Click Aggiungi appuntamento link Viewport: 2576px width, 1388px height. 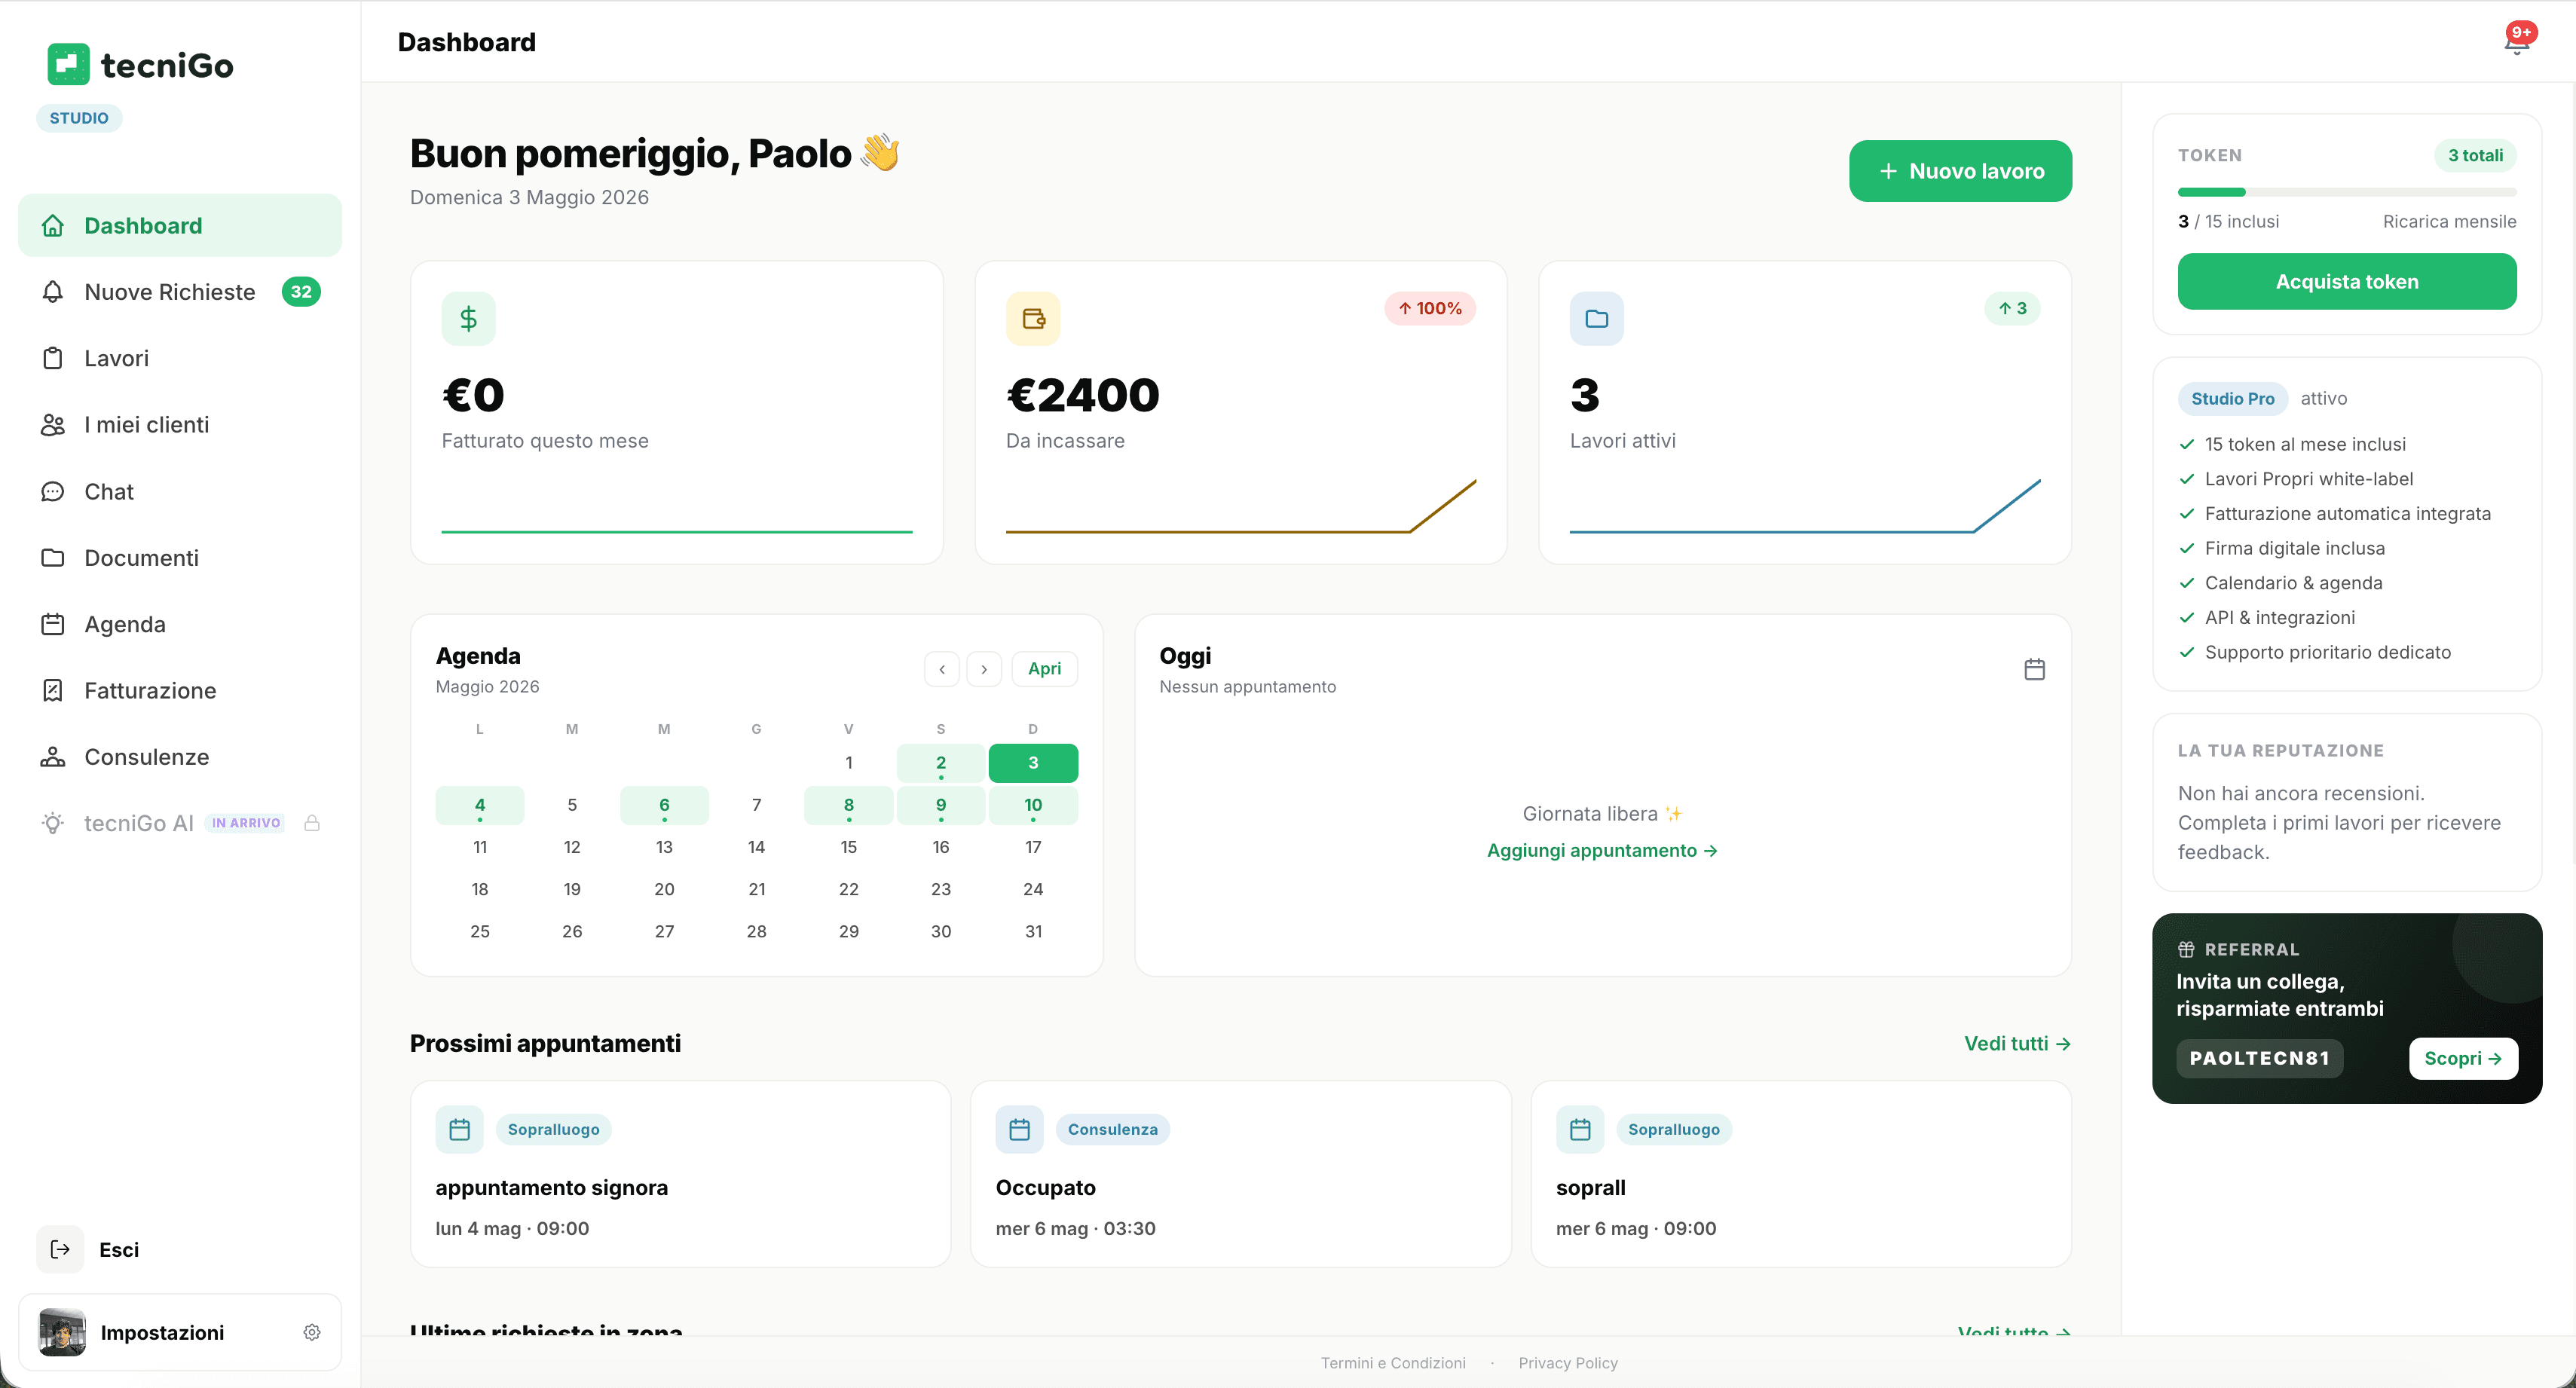click(1602, 850)
